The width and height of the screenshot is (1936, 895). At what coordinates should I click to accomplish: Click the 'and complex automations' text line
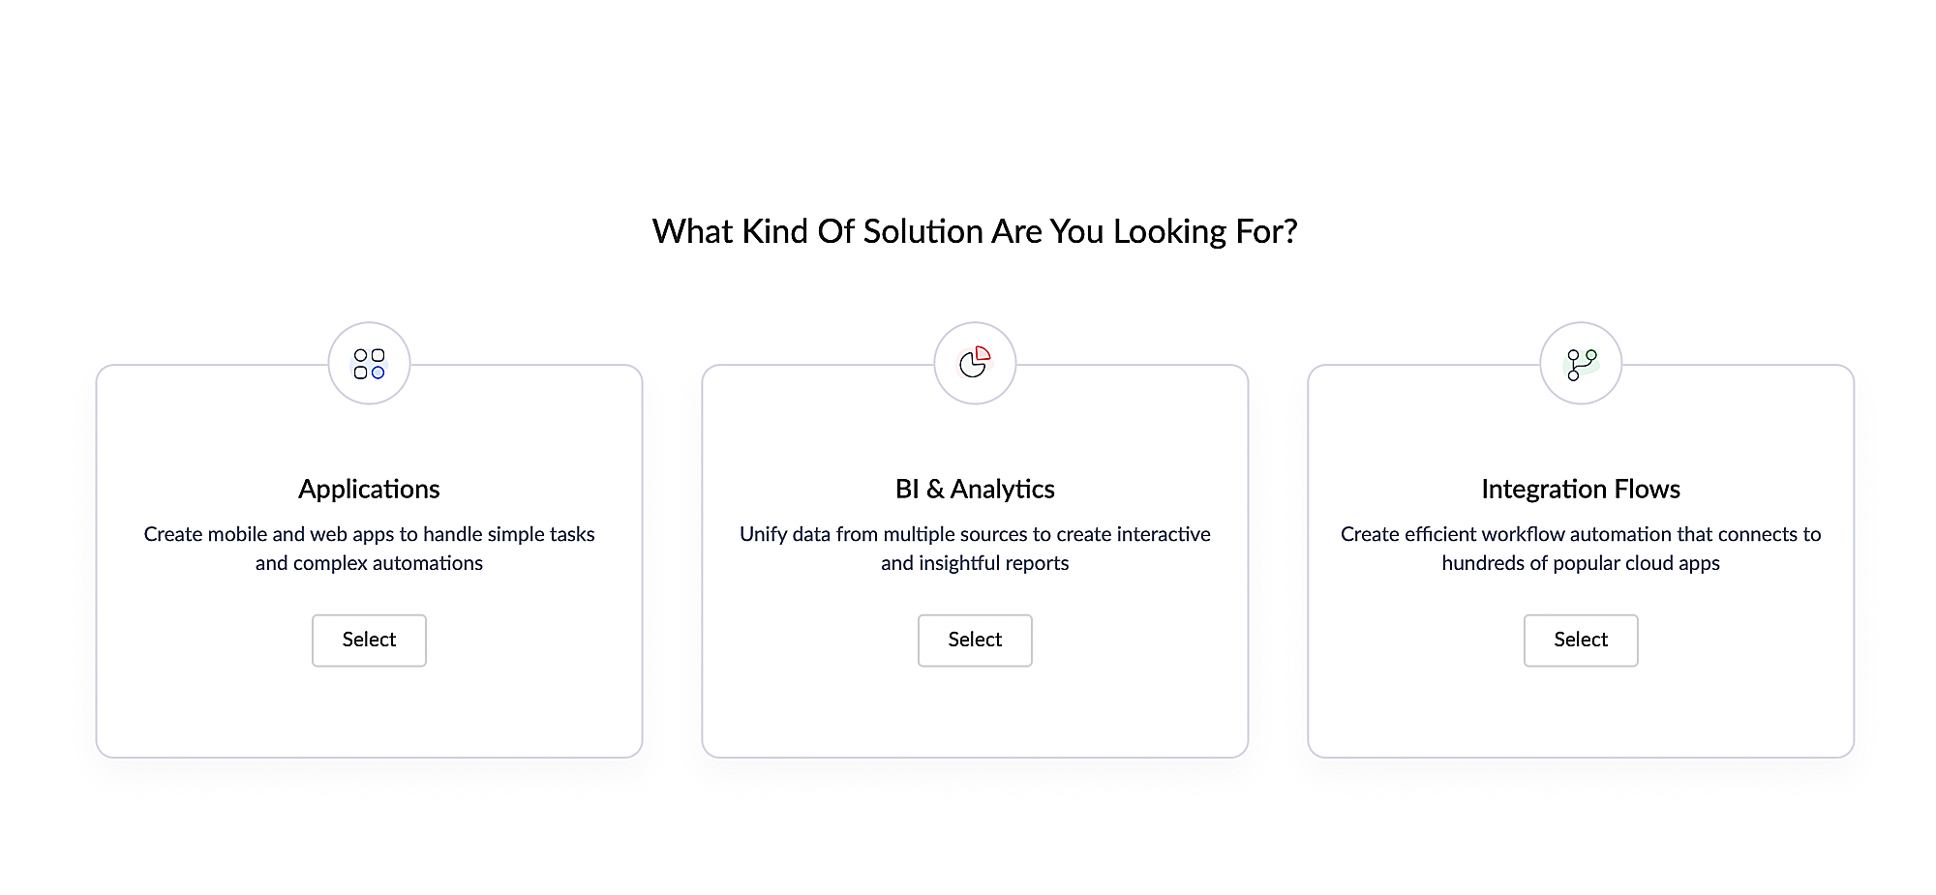pyautogui.click(x=369, y=563)
